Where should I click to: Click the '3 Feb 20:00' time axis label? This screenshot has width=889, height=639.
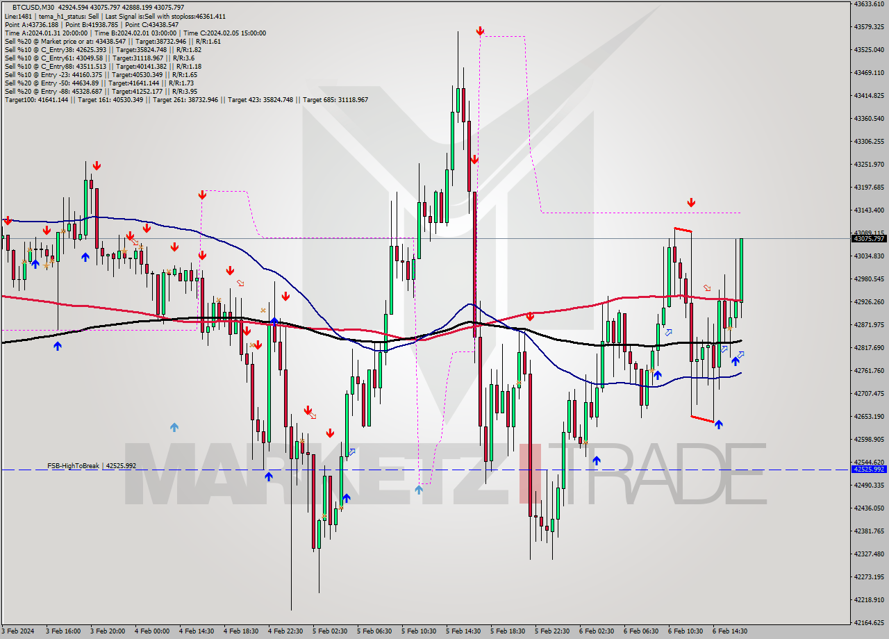click(x=108, y=631)
